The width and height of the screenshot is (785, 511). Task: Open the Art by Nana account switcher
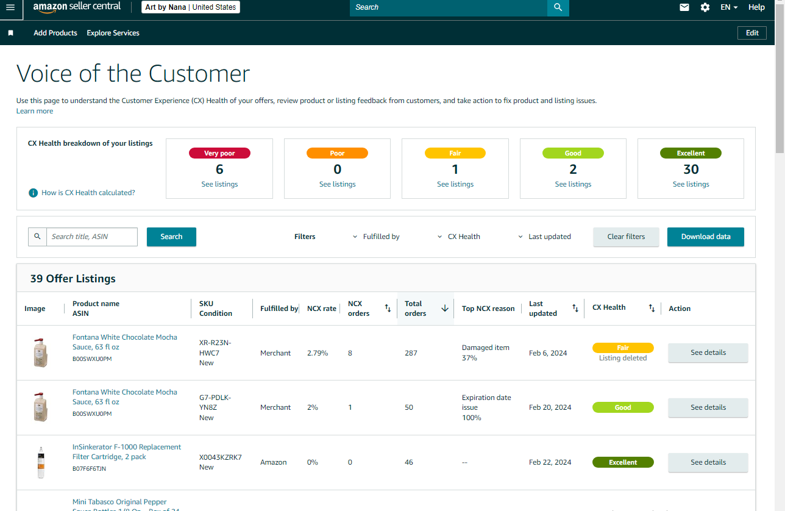(191, 7)
